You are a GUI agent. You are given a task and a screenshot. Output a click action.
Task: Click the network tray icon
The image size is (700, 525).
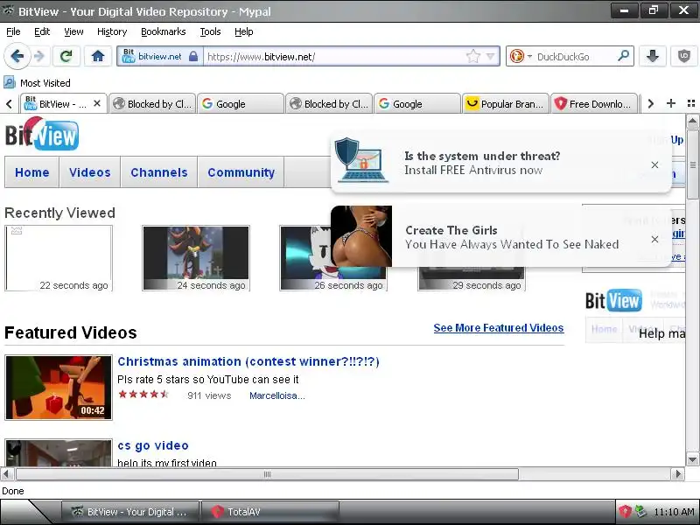[640, 511]
